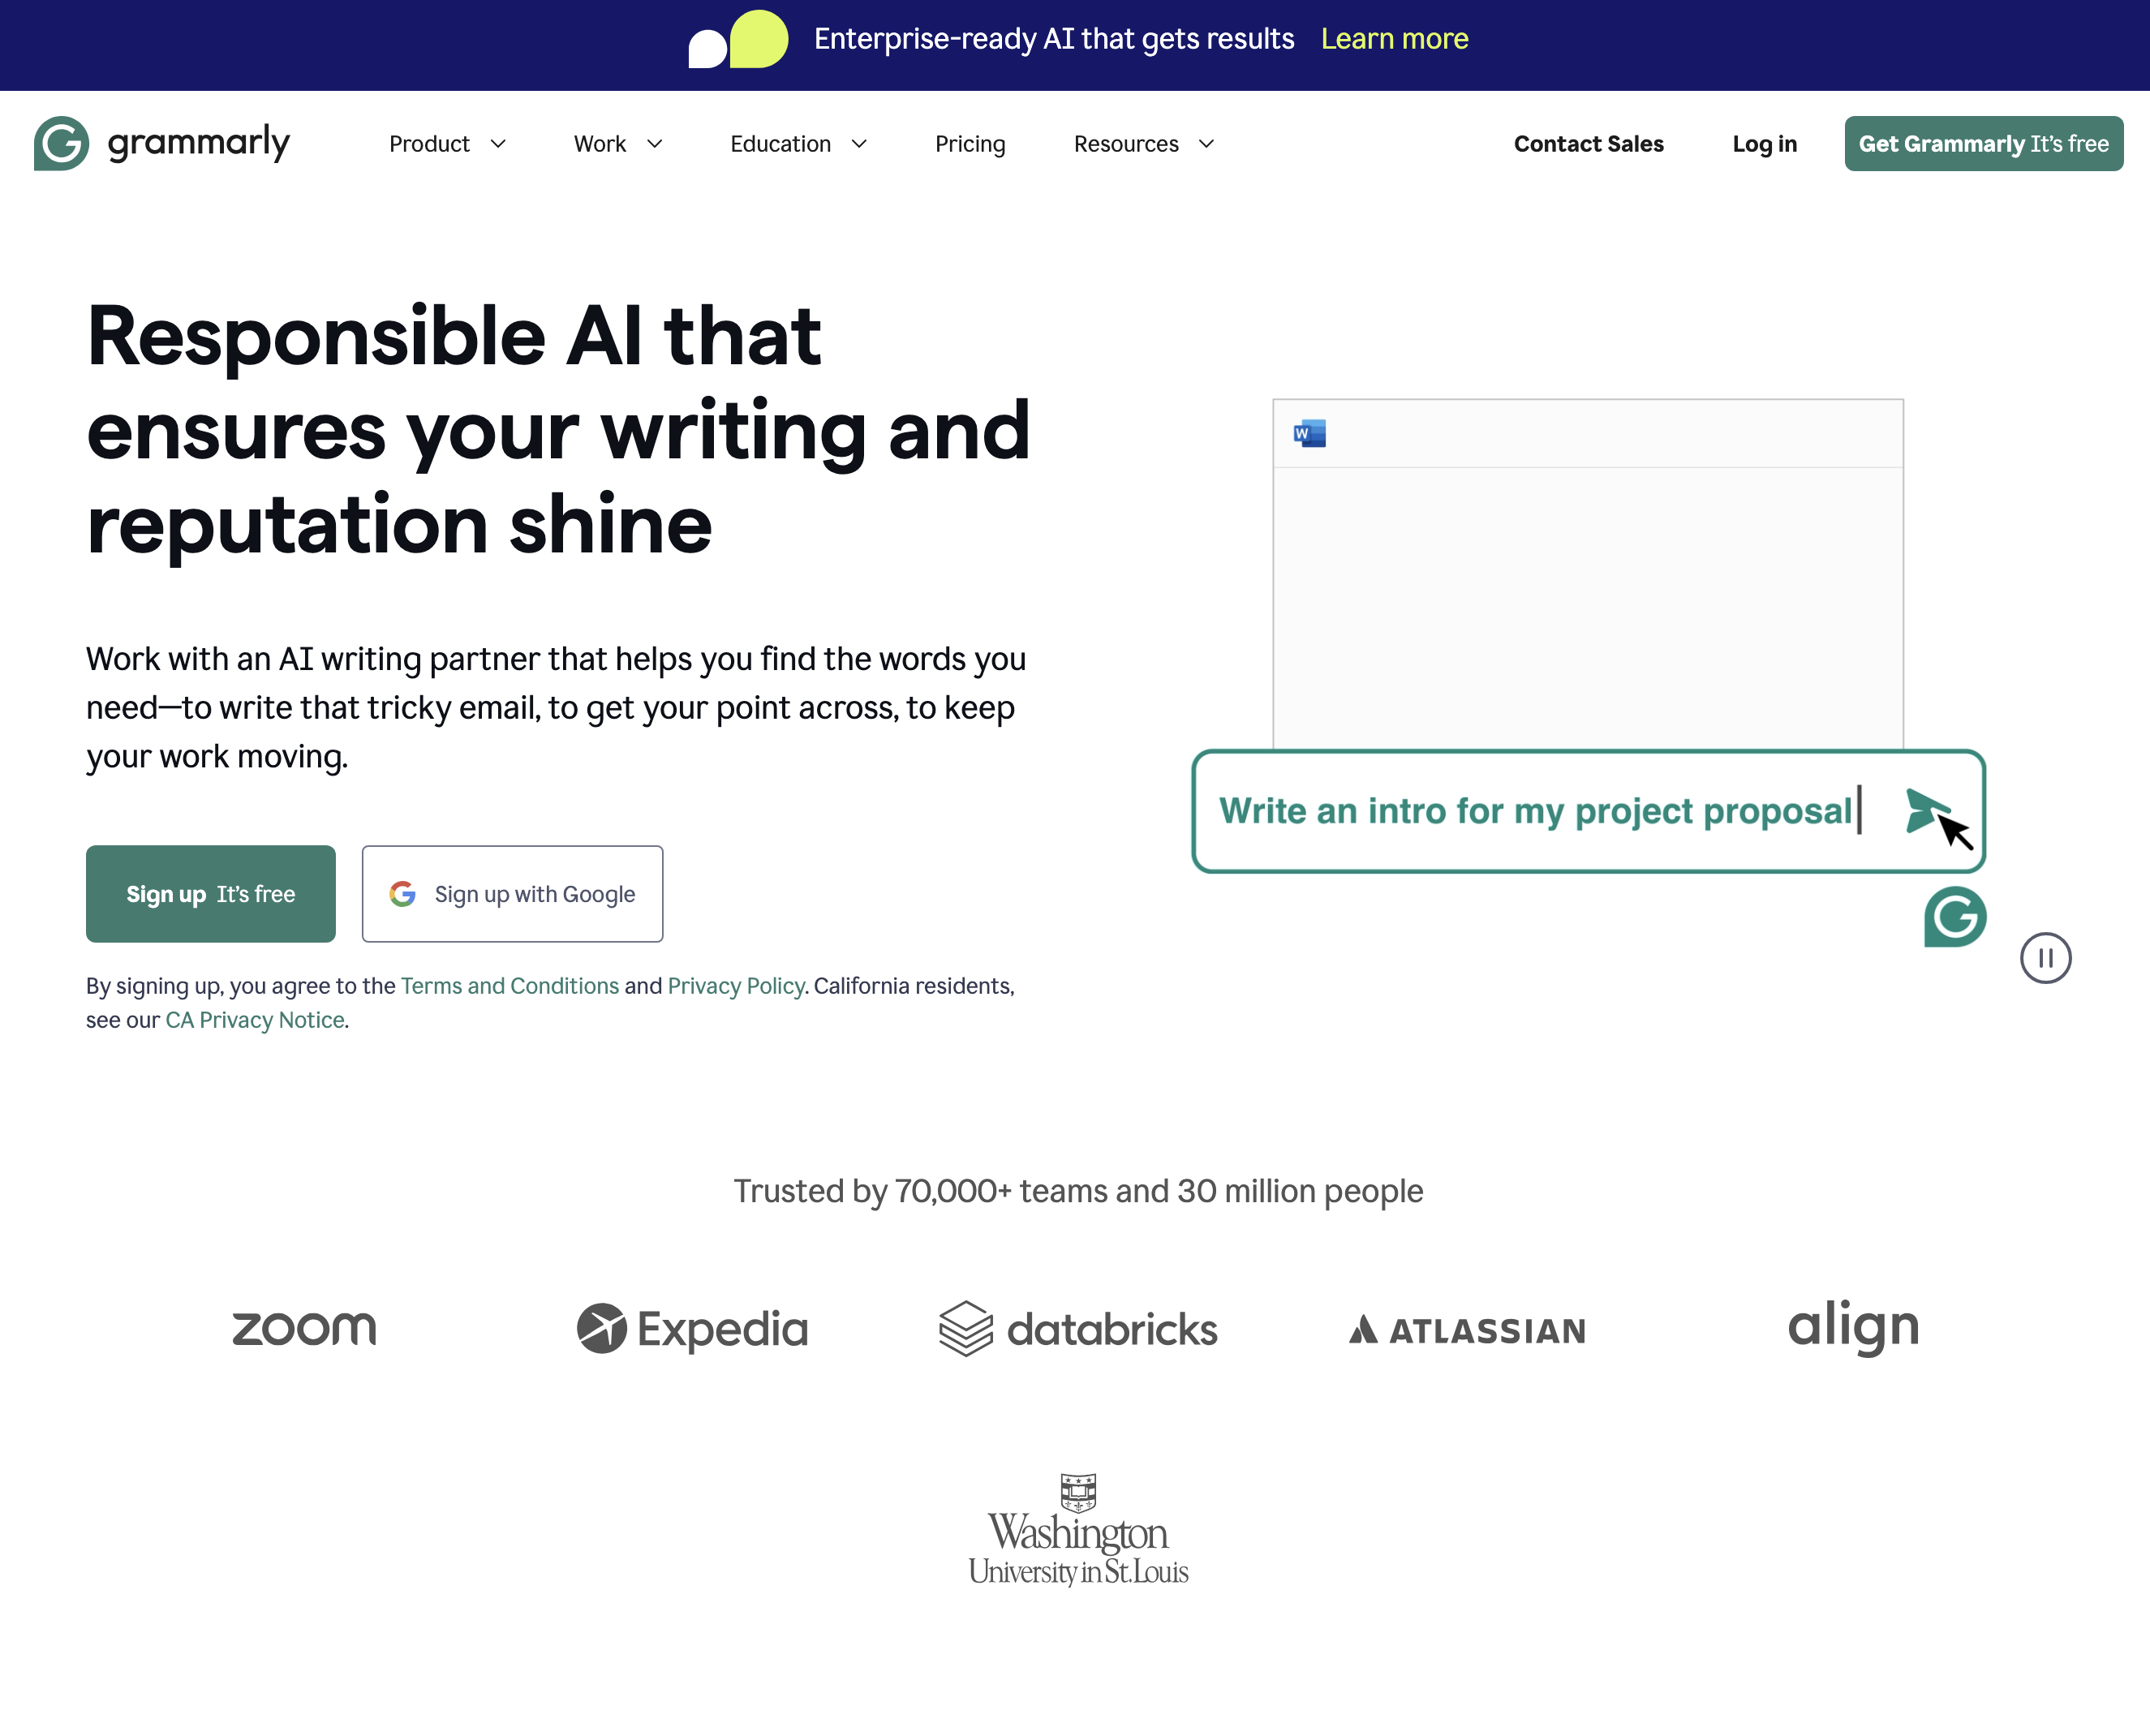Click the Align logo
Screen dimensions: 2150x1736
[x=1853, y=1327]
